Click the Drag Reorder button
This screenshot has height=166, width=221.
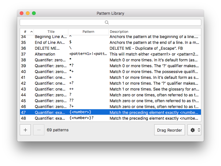[169, 130]
